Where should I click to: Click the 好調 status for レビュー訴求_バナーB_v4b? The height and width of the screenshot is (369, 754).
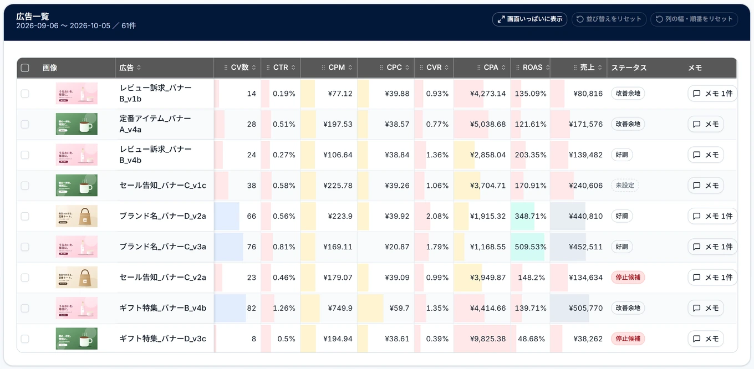[x=622, y=155]
